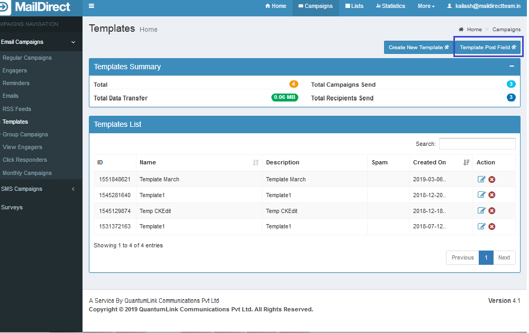Screen dimensions: 529x333
Task: Edit template with ID 1545281640
Action: (481, 195)
